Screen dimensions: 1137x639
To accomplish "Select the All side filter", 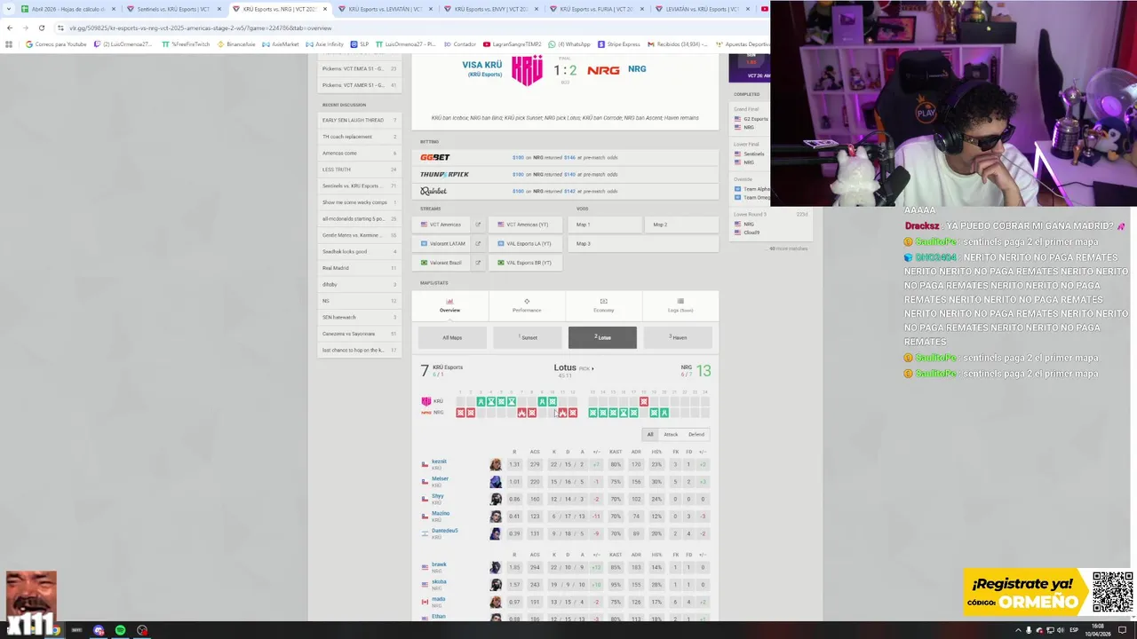I will 650,434.
